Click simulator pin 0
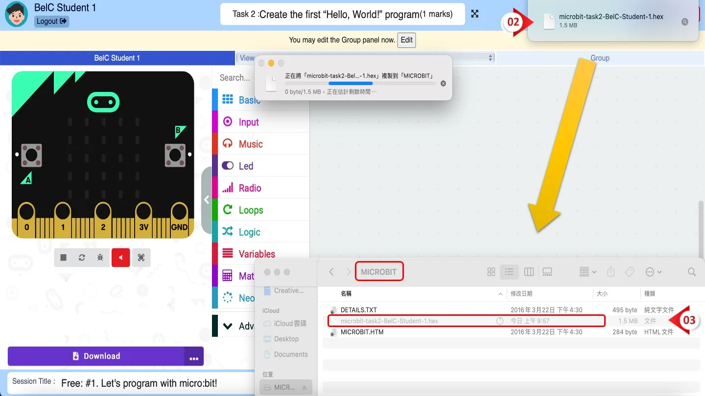This screenshot has height=396, width=705. [x=26, y=220]
